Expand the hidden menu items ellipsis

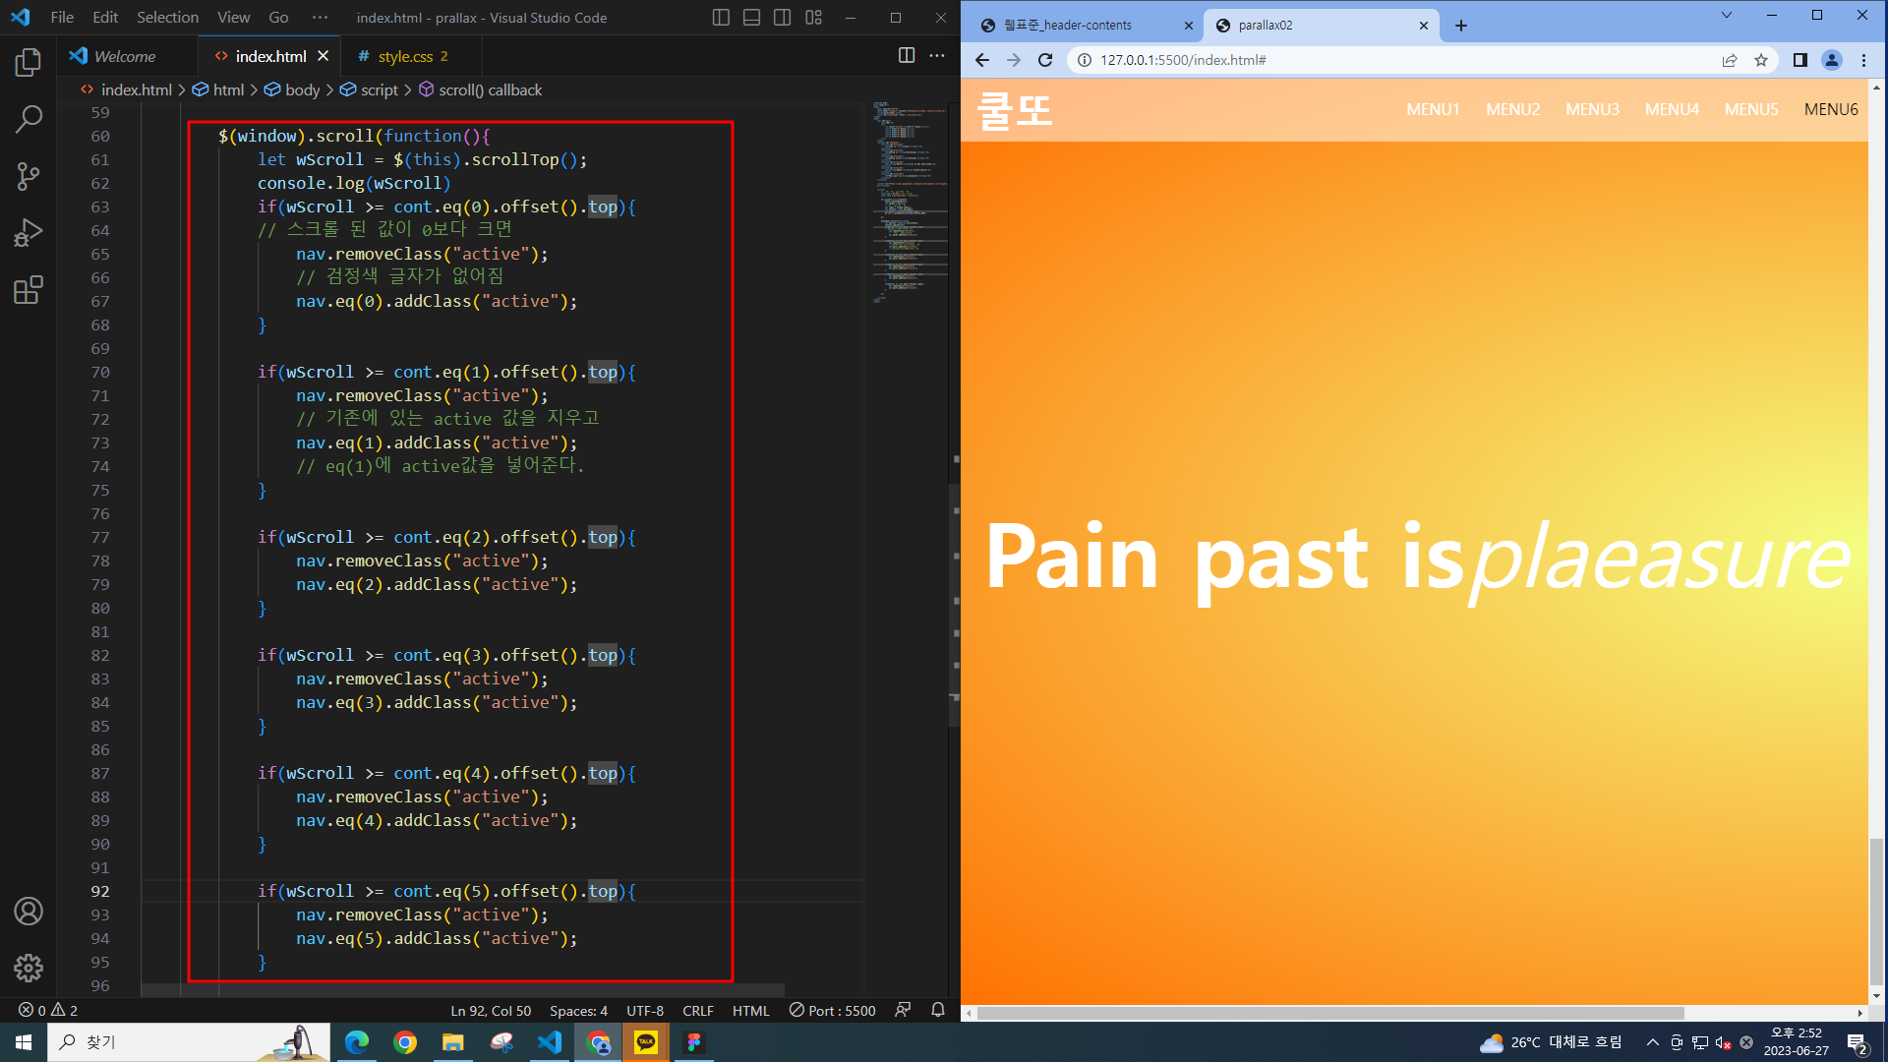click(320, 18)
